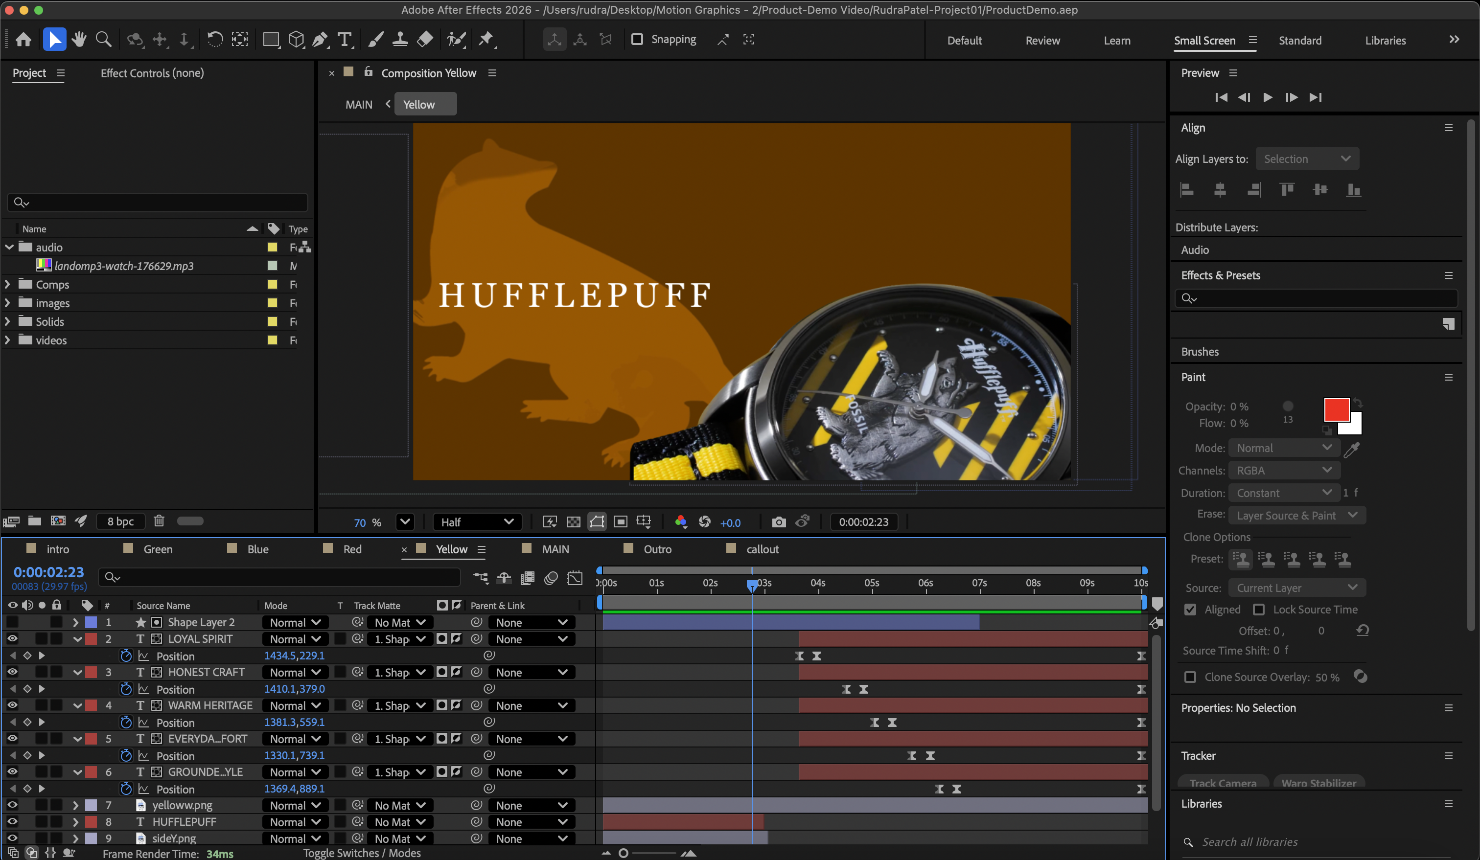Click the paint eyedropper icon
This screenshot has height=860, width=1480.
pos(1352,449)
